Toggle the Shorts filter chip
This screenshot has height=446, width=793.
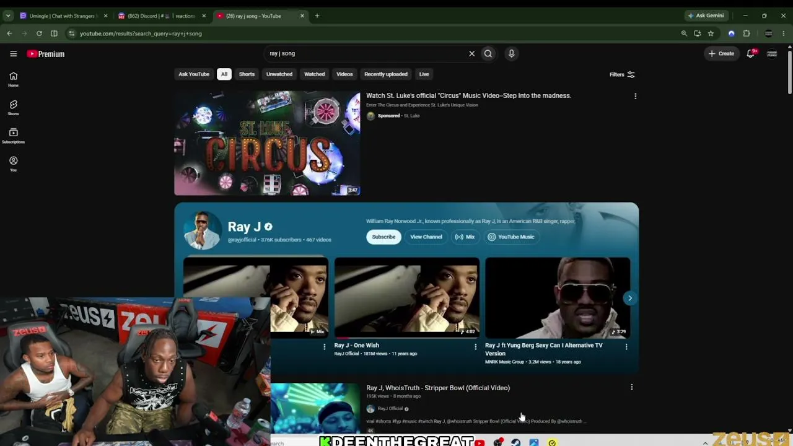(x=247, y=74)
